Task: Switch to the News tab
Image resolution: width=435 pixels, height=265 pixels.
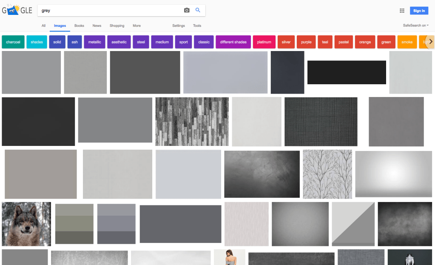Action: (97, 25)
